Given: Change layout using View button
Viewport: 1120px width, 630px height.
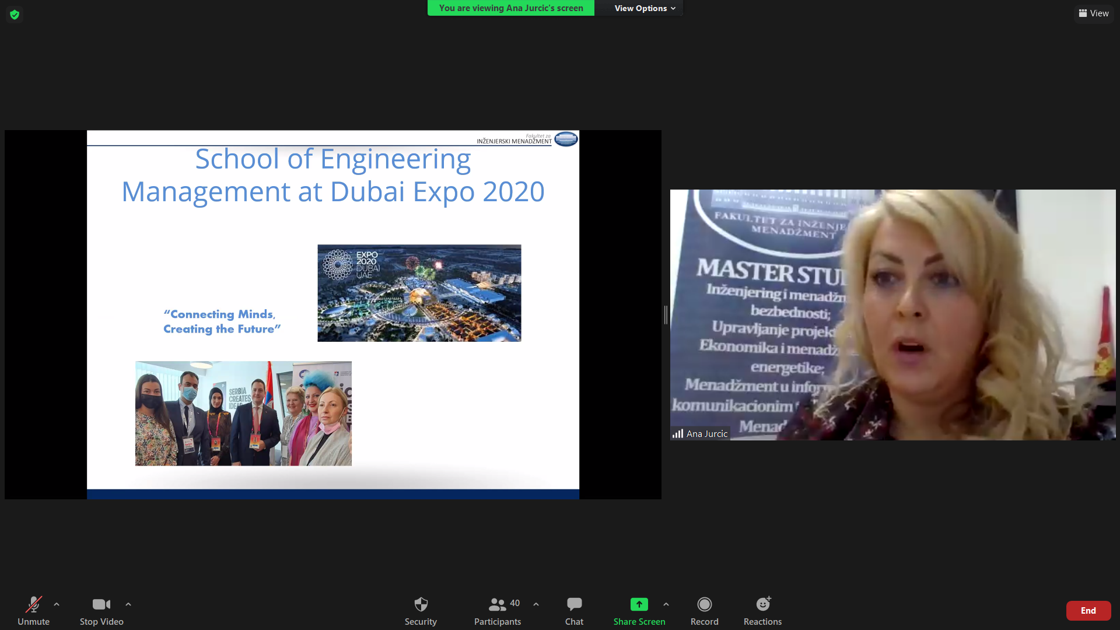Looking at the screenshot, I should [x=1094, y=13].
